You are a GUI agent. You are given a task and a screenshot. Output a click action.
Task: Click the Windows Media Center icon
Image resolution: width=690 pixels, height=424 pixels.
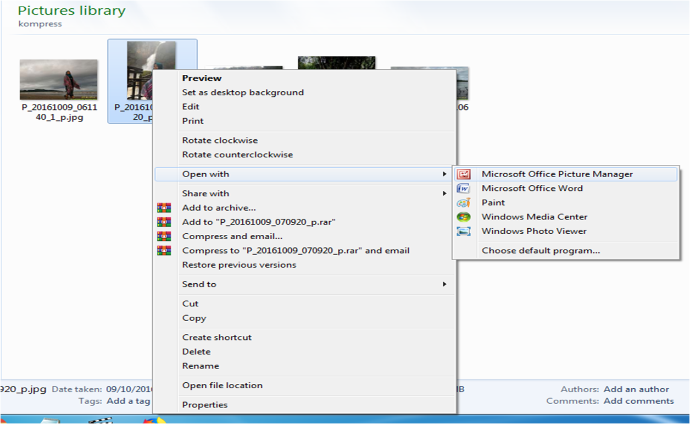(464, 217)
